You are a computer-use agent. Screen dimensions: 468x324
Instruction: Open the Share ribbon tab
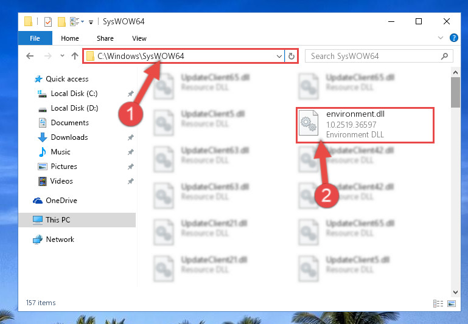tap(105, 38)
